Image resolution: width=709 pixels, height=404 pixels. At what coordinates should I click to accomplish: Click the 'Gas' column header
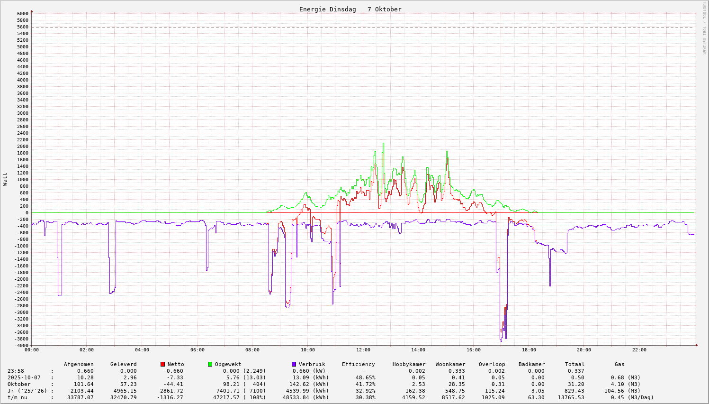coord(619,364)
